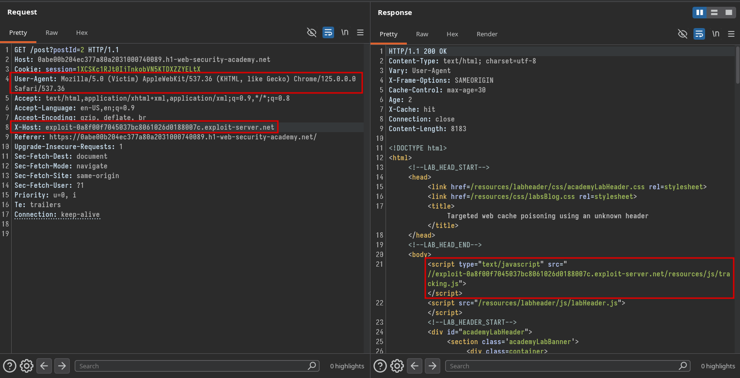Click the Response panel vertical scrollbar
The image size is (740, 378).
[x=737, y=65]
